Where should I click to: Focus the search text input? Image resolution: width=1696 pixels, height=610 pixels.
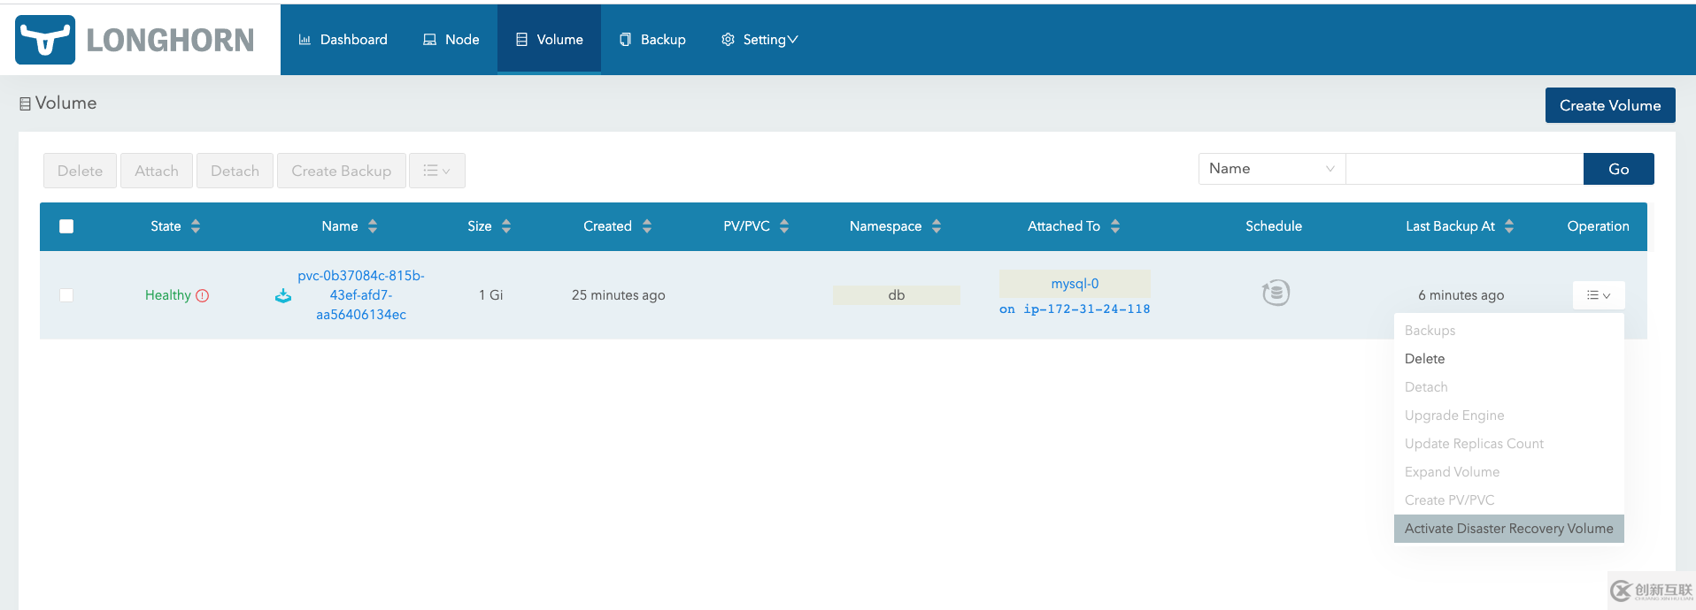click(1464, 169)
